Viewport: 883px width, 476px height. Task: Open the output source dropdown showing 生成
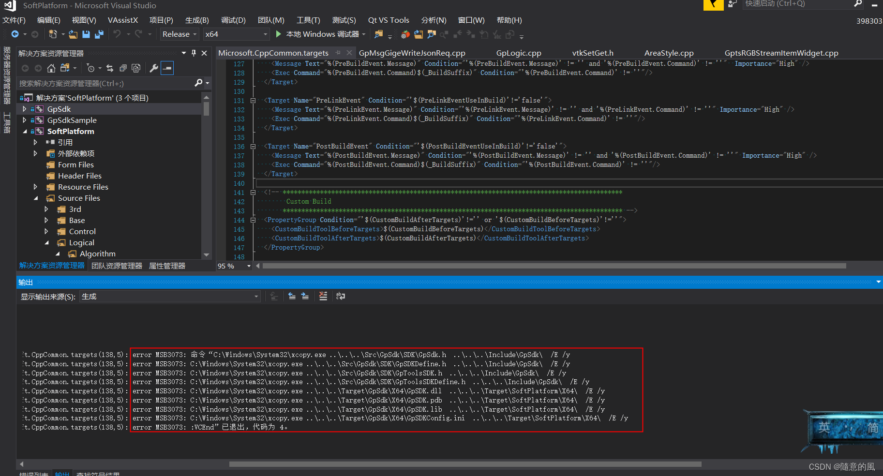(x=169, y=297)
